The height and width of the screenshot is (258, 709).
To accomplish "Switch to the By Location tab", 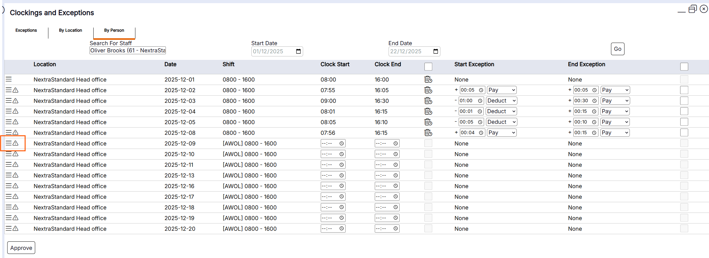I will click(x=70, y=30).
